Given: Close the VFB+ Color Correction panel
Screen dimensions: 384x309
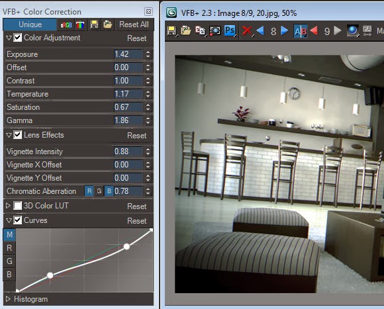Looking at the screenshot, I should pos(148,11).
